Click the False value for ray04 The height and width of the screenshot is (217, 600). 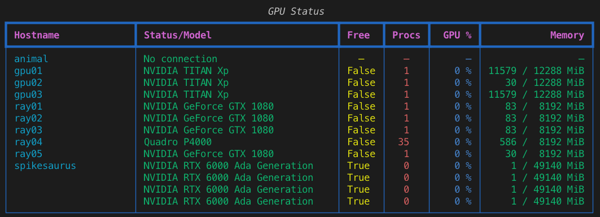361,142
